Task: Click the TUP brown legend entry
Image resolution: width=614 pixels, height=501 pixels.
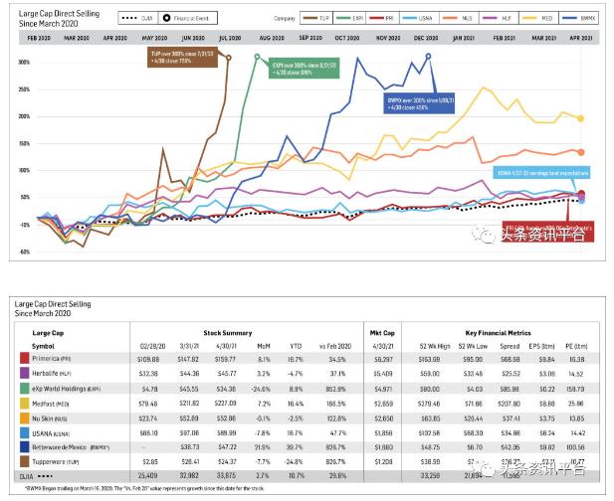Action: (x=316, y=18)
